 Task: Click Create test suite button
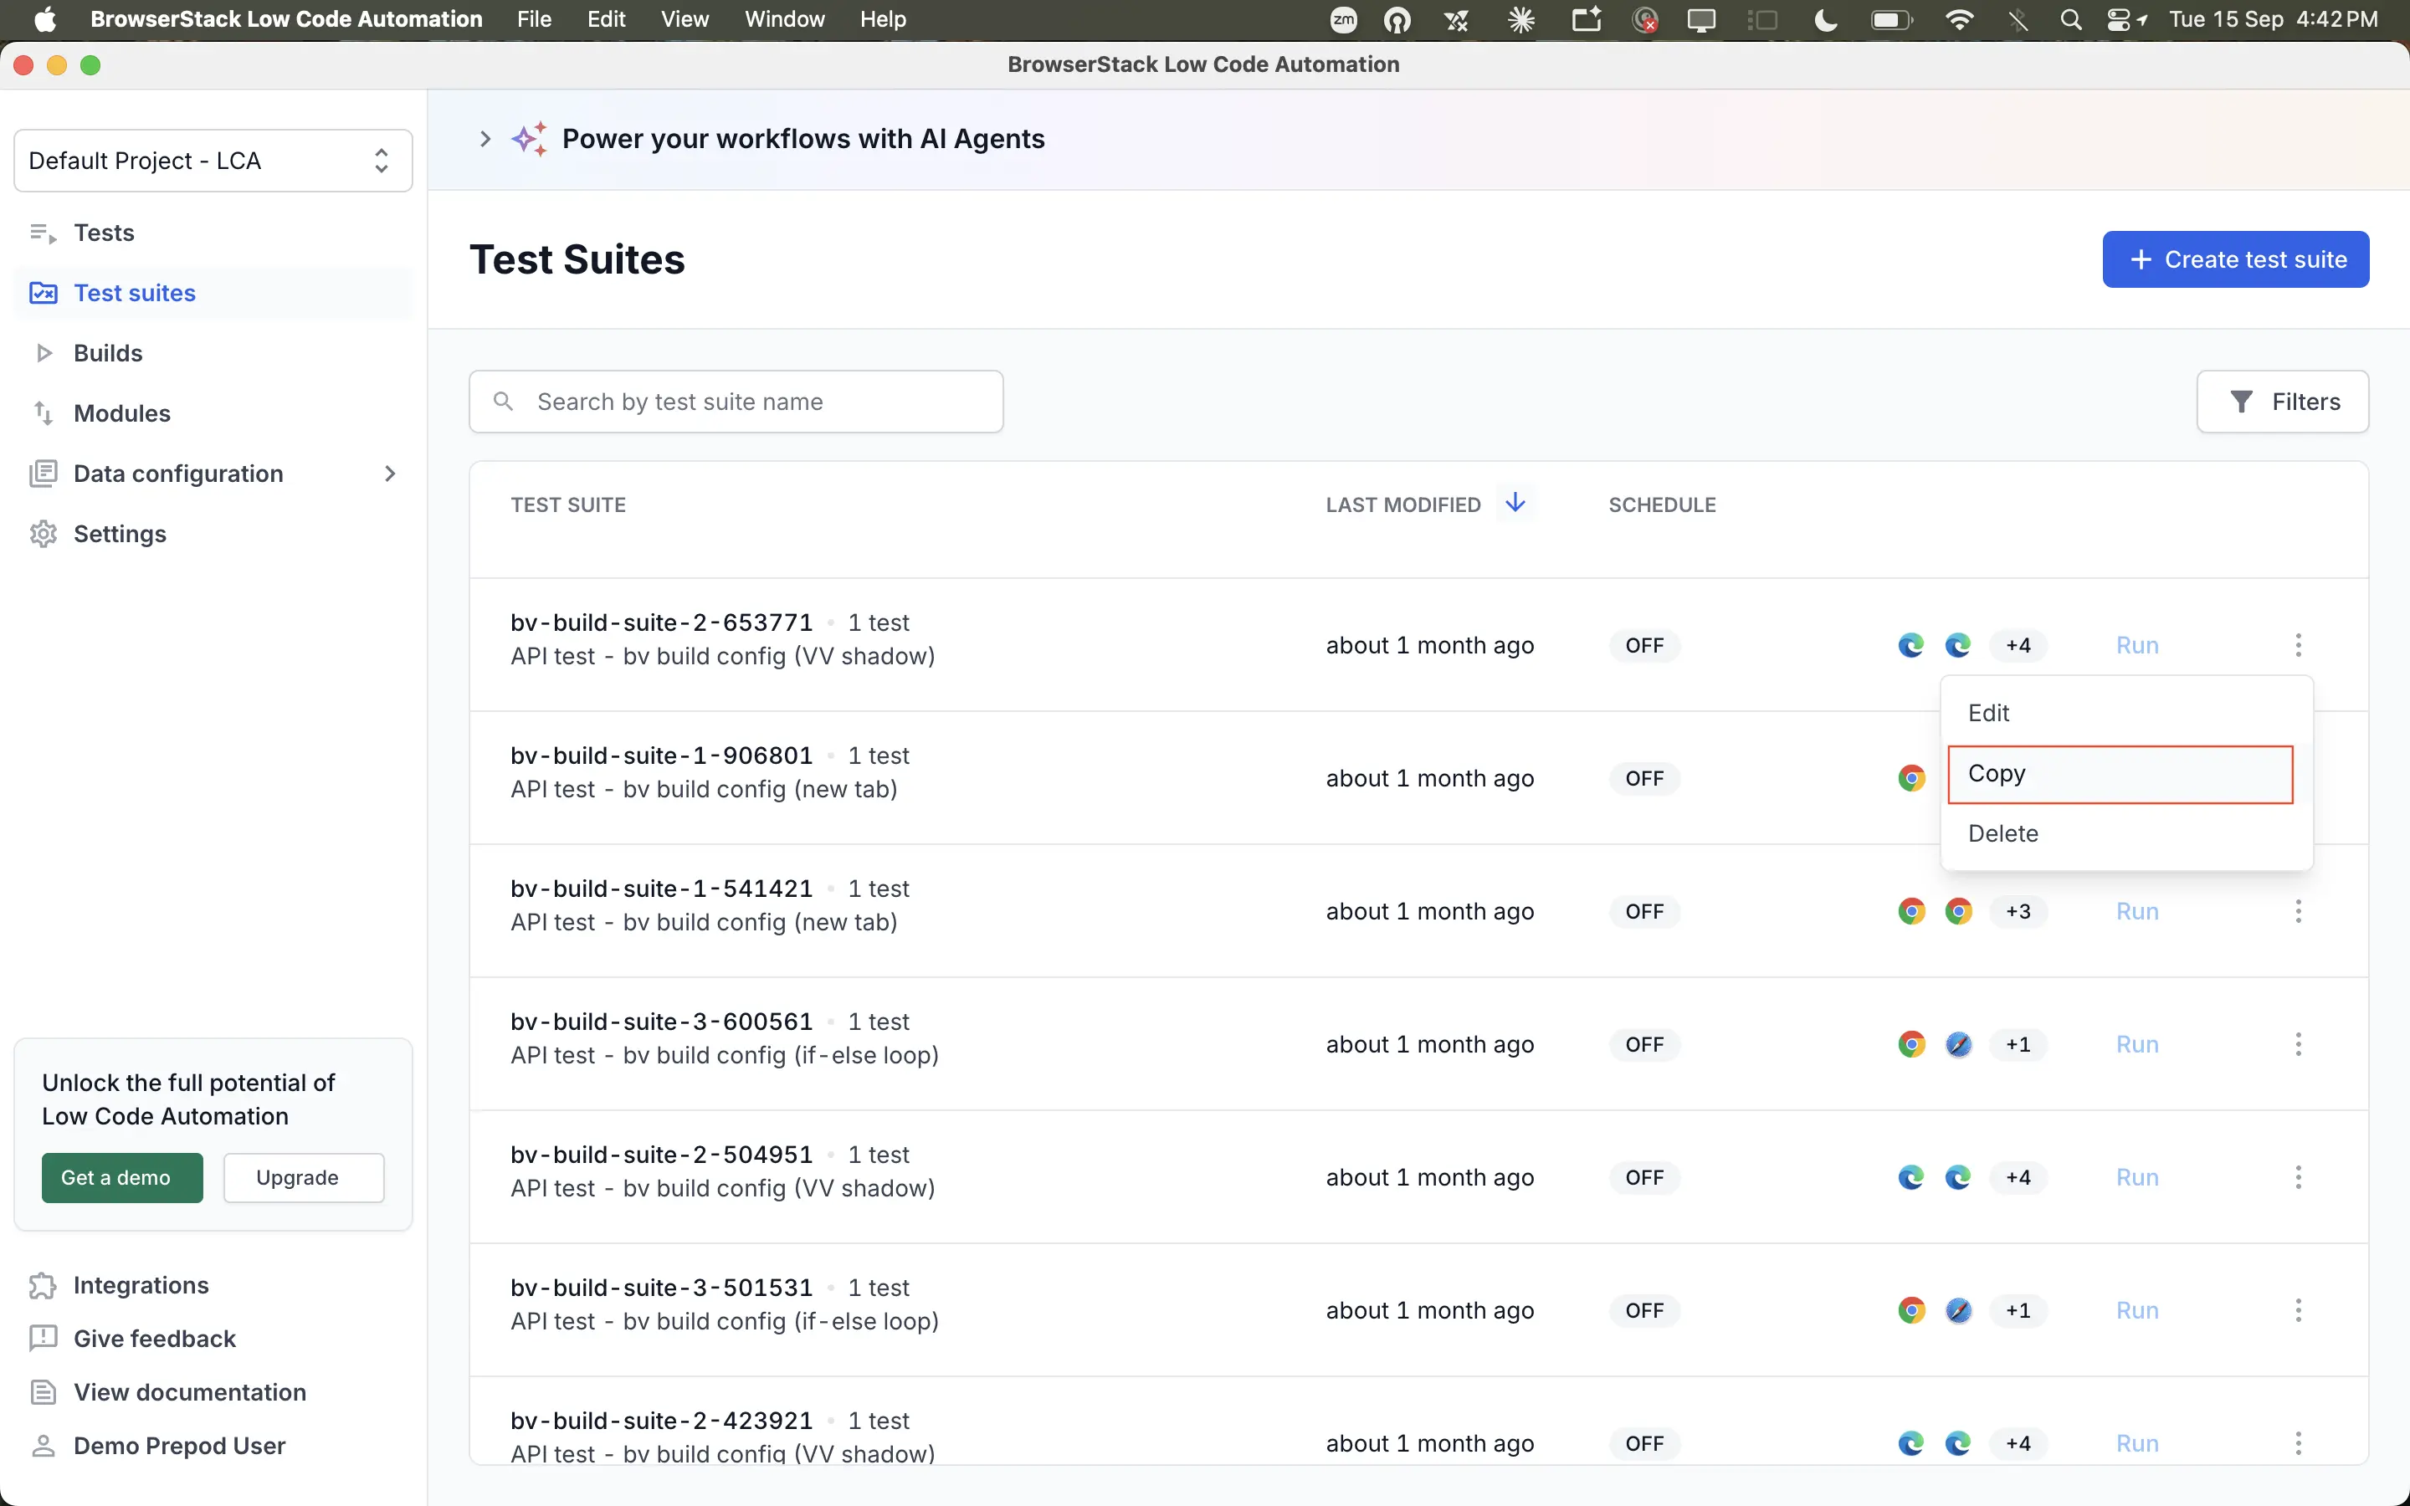pos(2236,260)
